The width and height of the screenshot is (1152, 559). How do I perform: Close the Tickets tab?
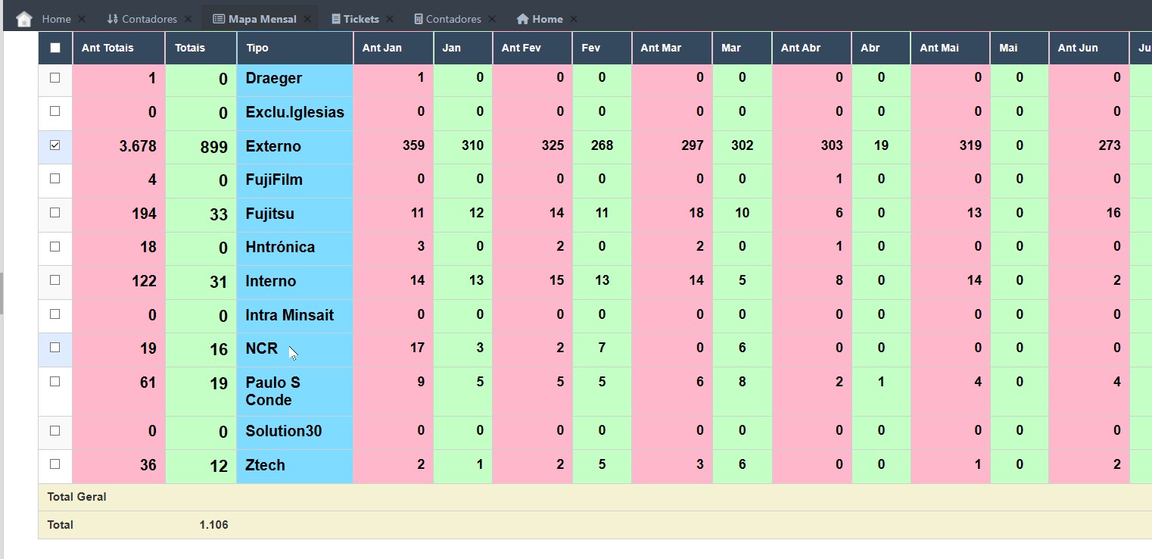point(390,19)
